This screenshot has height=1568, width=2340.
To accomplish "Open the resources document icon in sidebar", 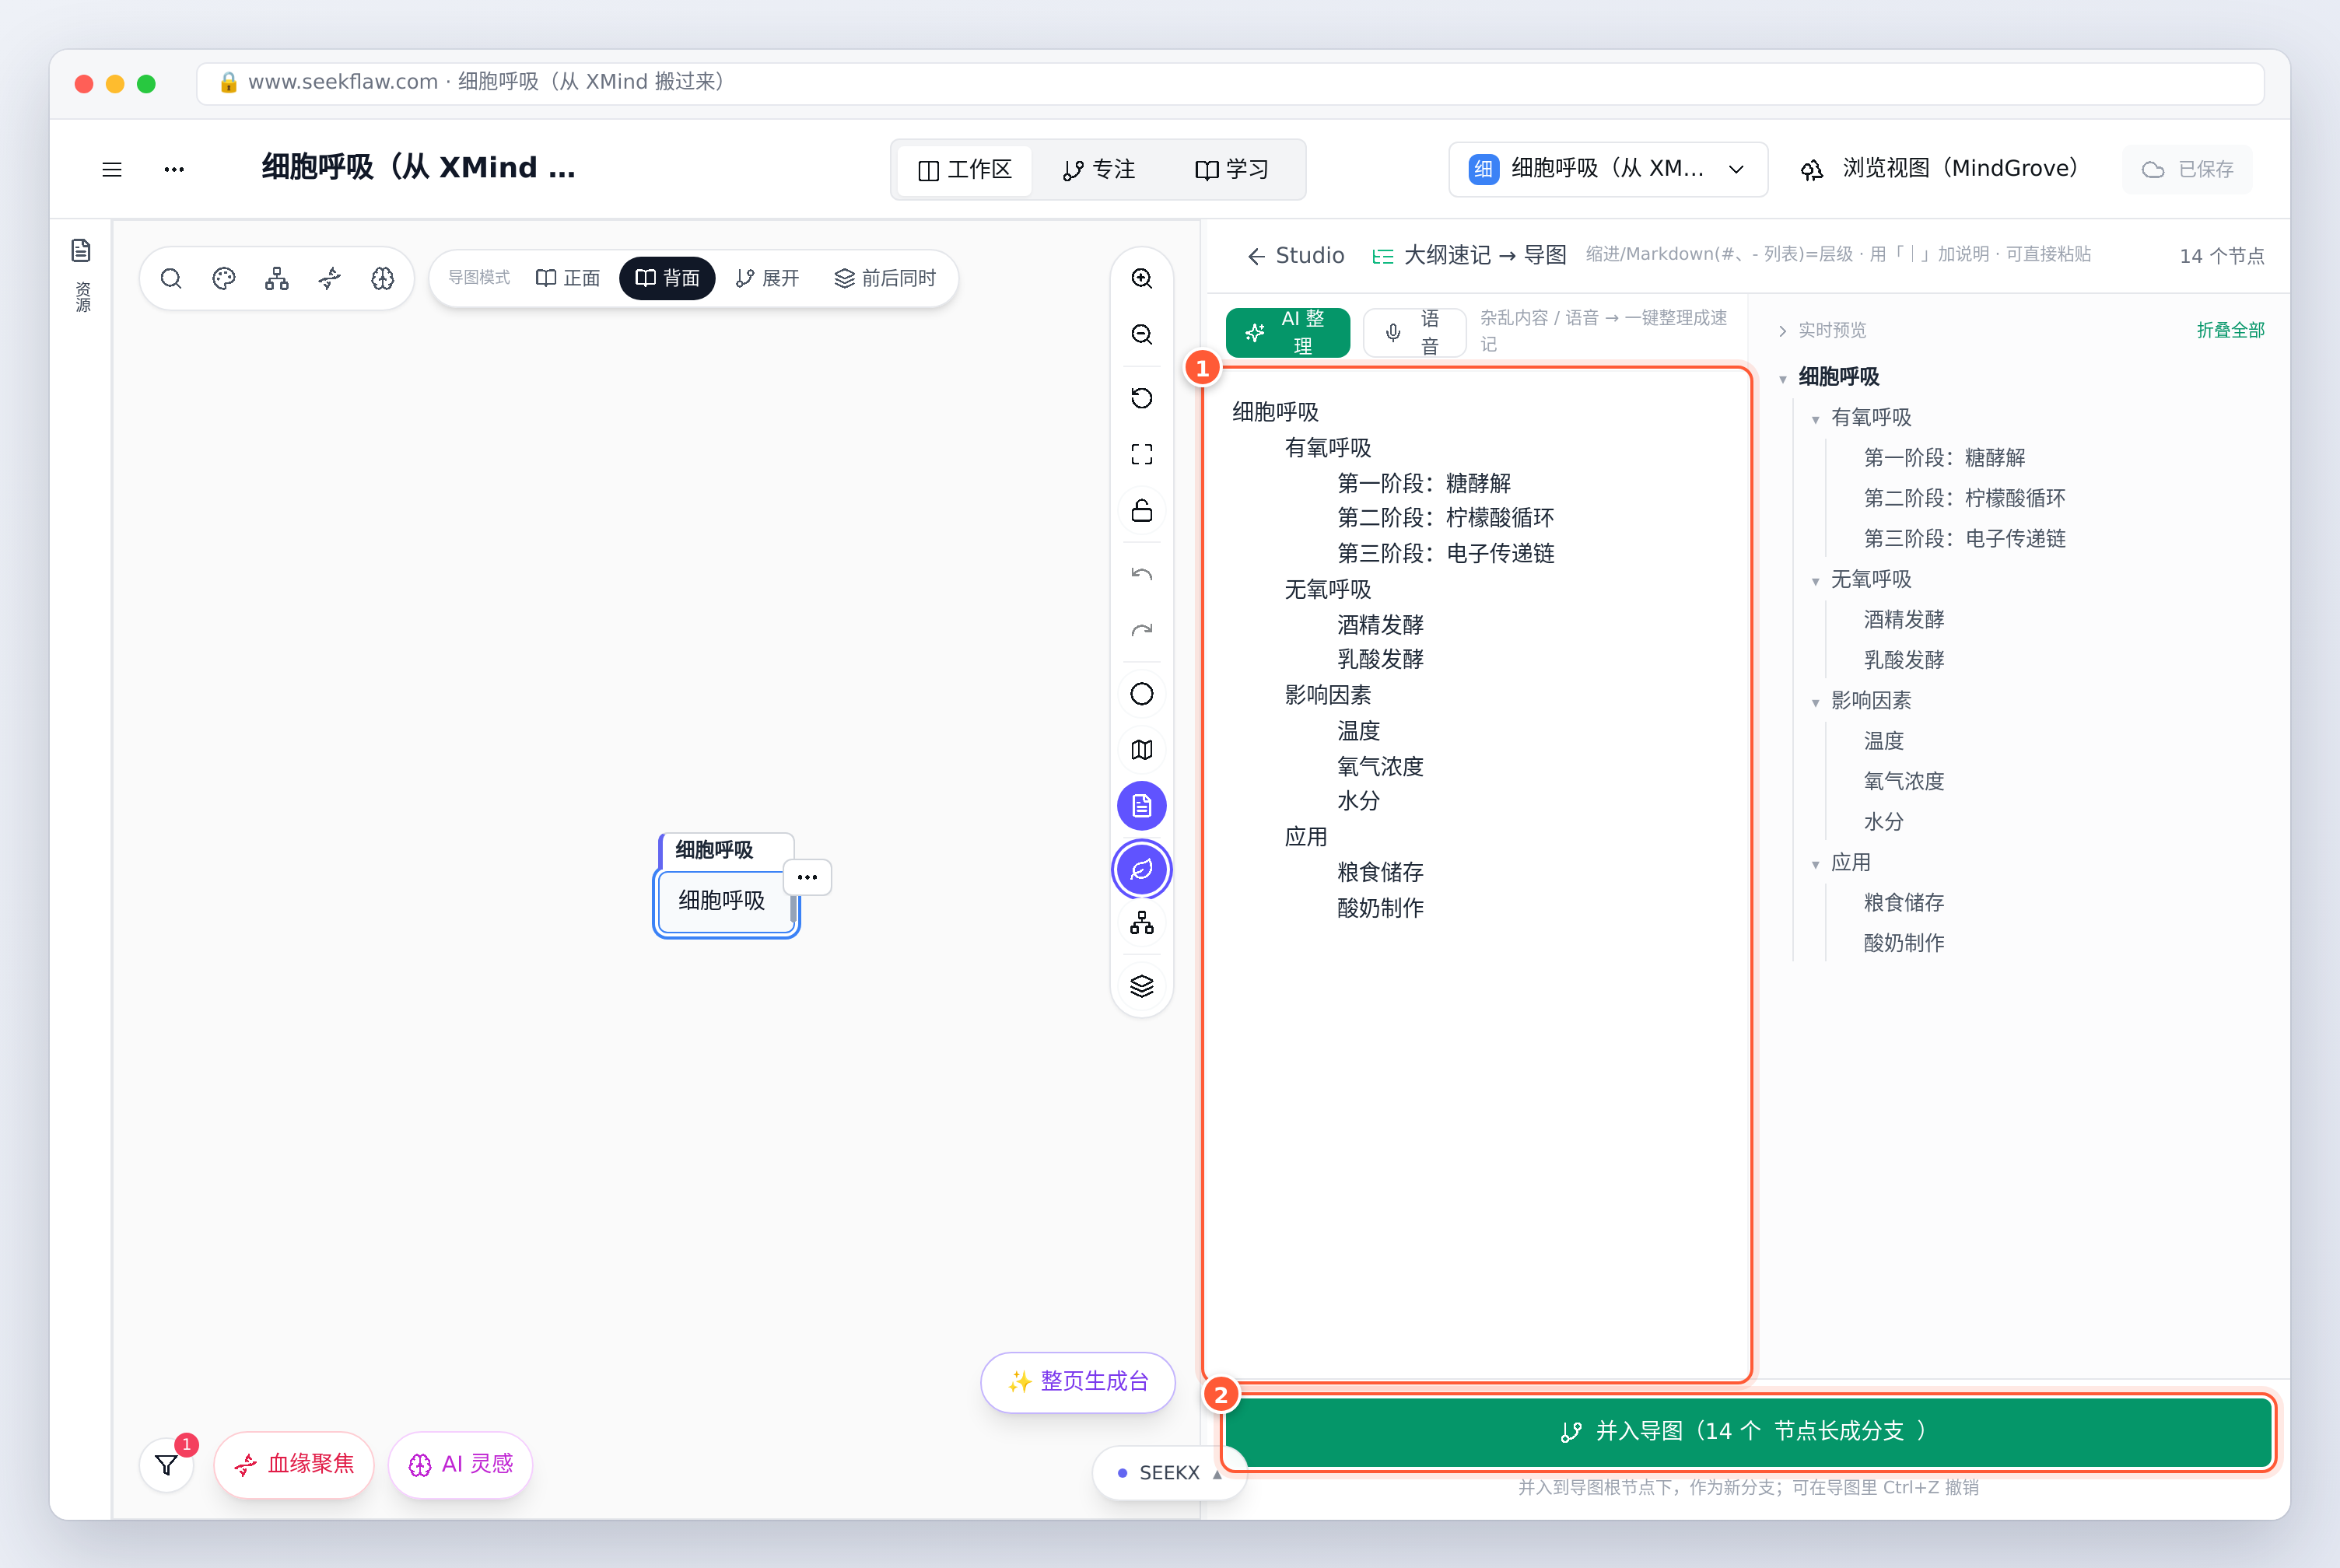I will click(x=81, y=251).
